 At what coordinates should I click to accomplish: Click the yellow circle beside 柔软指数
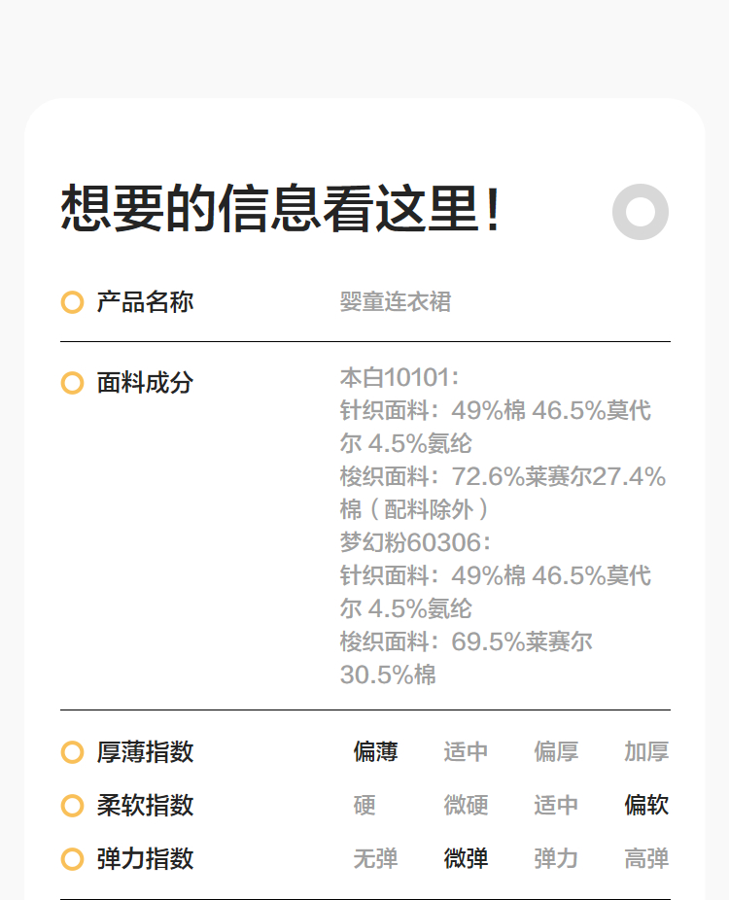pos(72,806)
